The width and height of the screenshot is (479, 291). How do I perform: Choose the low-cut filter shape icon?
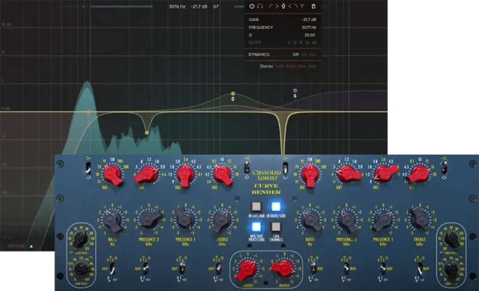(271, 6)
